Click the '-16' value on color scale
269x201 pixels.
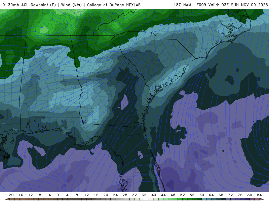(x=20, y=195)
